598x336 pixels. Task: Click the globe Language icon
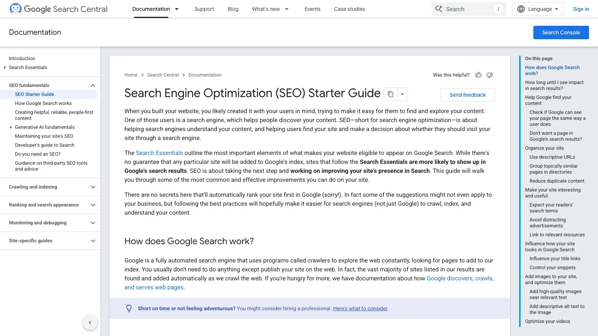[521, 9]
